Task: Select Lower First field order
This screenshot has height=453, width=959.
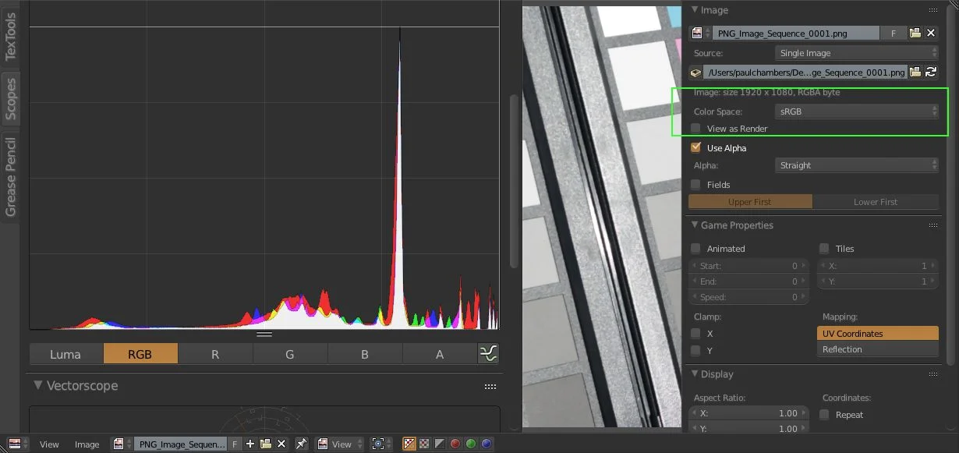Action: [x=876, y=202]
